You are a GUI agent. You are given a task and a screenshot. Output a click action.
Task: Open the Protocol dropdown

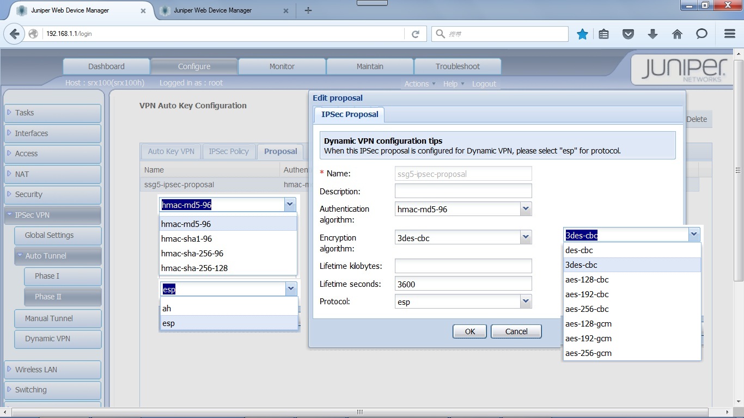tap(525, 301)
